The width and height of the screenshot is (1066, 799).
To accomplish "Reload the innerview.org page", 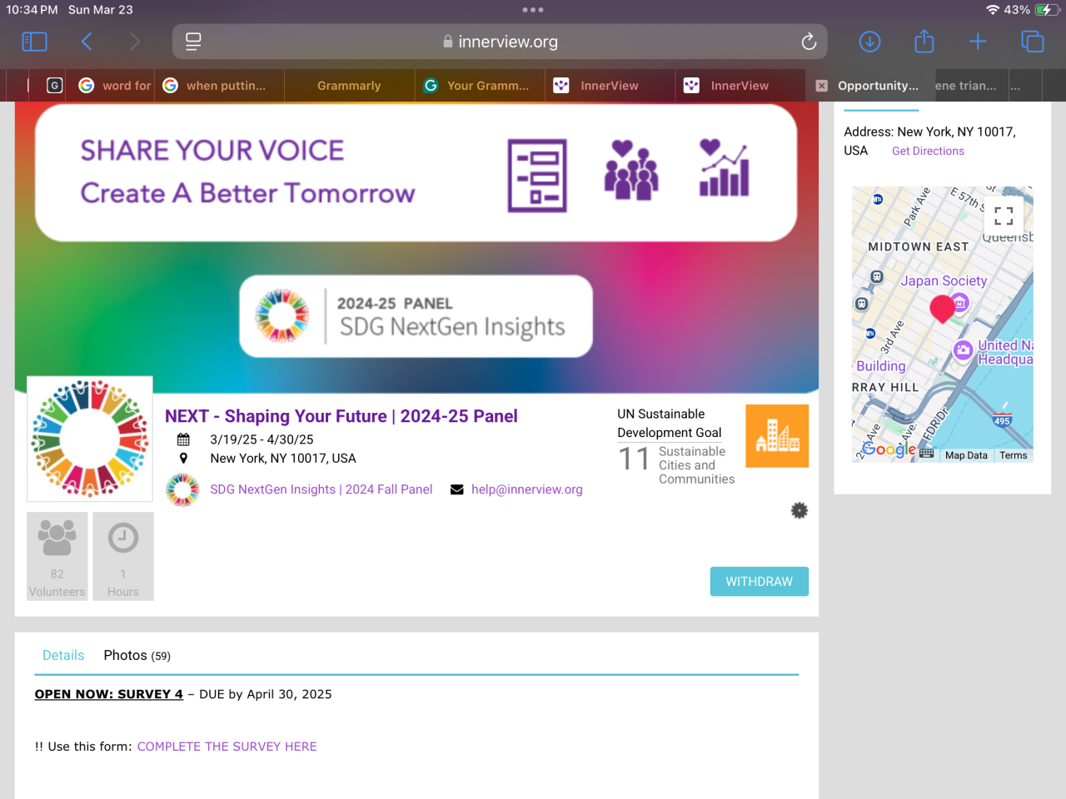I will click(809, 42).
